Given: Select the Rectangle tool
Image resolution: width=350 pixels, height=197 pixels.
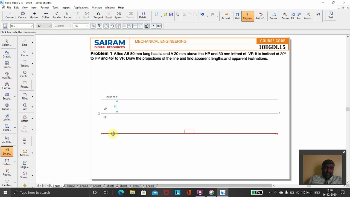Looking at the screenshot, I should [25, 85].
